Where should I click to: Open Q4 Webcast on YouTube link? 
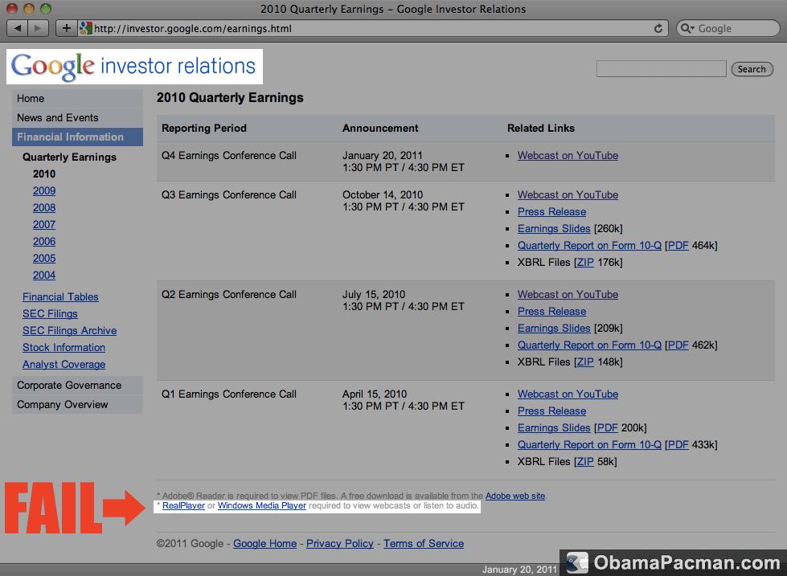tap(568, 156)
